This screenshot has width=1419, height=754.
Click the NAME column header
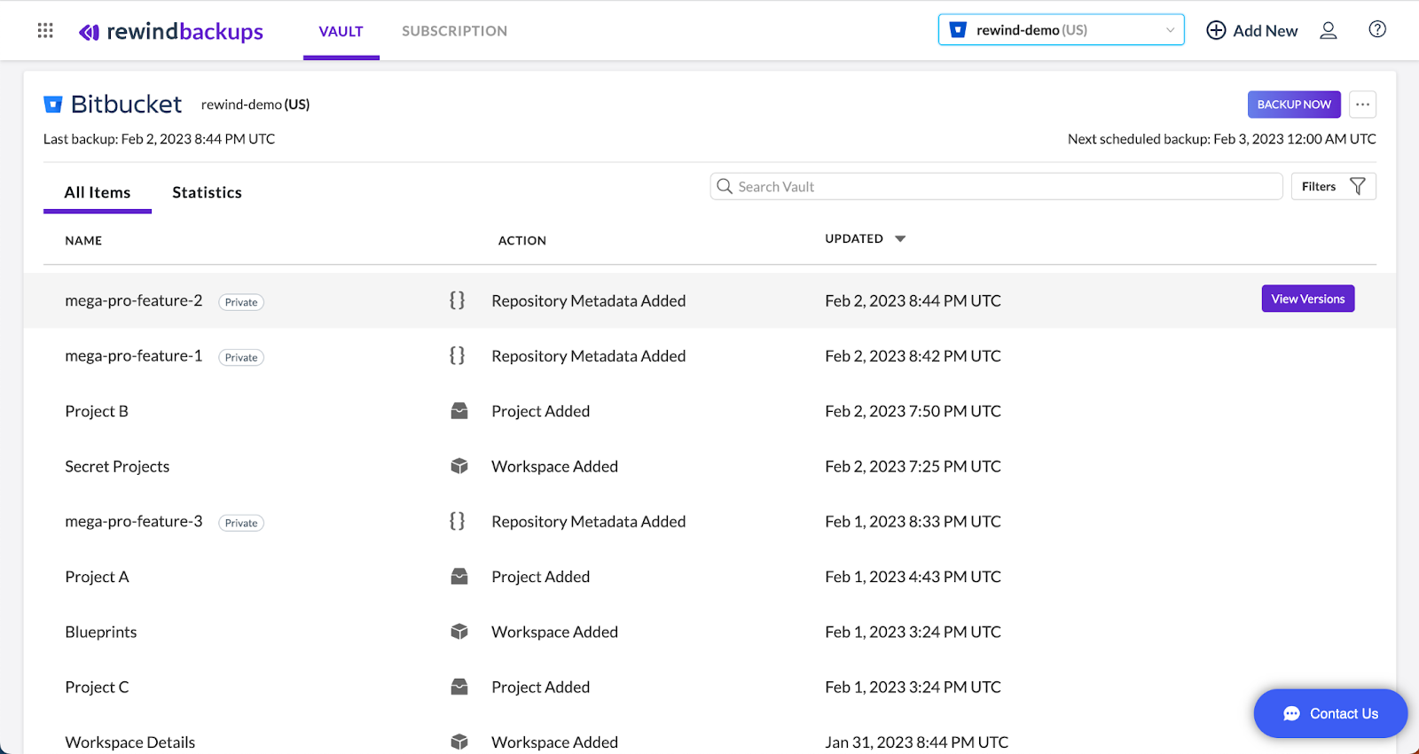click(x=83, y=241)
